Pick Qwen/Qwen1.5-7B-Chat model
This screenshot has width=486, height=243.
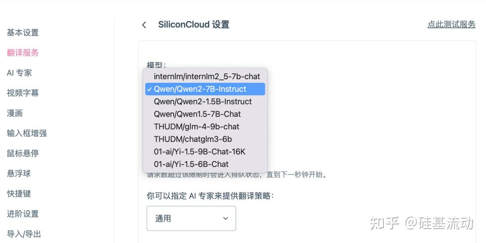197,114
